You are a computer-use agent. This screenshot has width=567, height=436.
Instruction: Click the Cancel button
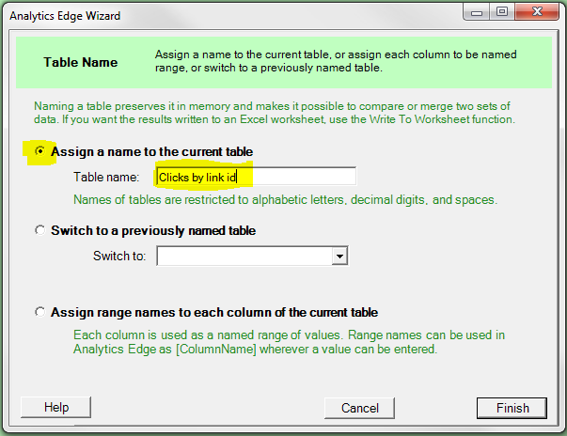pos(359,408)
